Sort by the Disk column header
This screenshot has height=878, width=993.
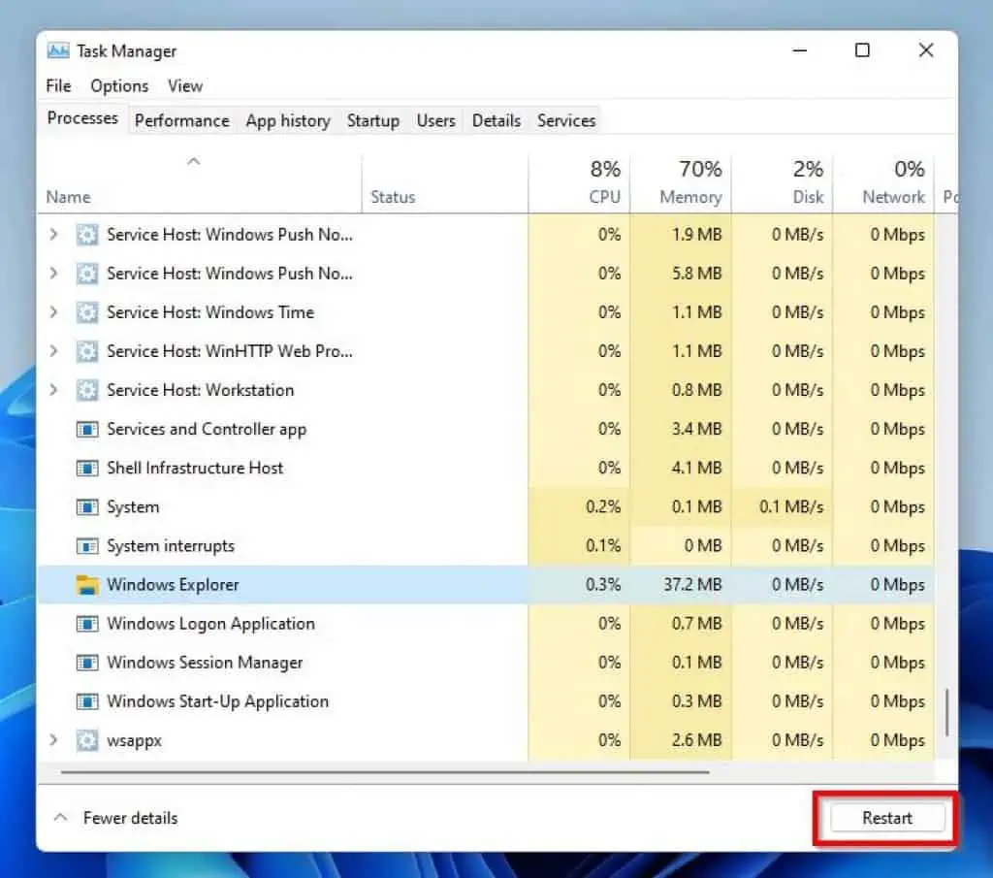click(783, 183)
